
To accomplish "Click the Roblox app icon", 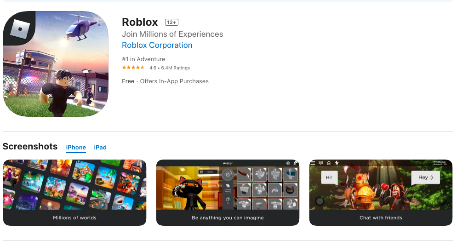I will point(56,64).
